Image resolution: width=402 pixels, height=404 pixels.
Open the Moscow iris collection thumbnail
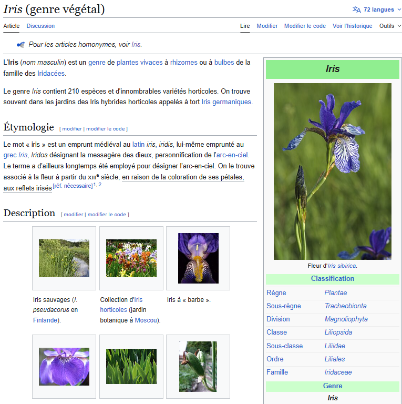coord(131,258)
